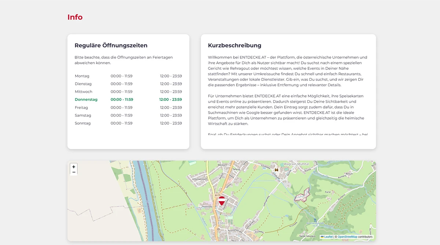Click the Dienstag row label

pos(83,84)
